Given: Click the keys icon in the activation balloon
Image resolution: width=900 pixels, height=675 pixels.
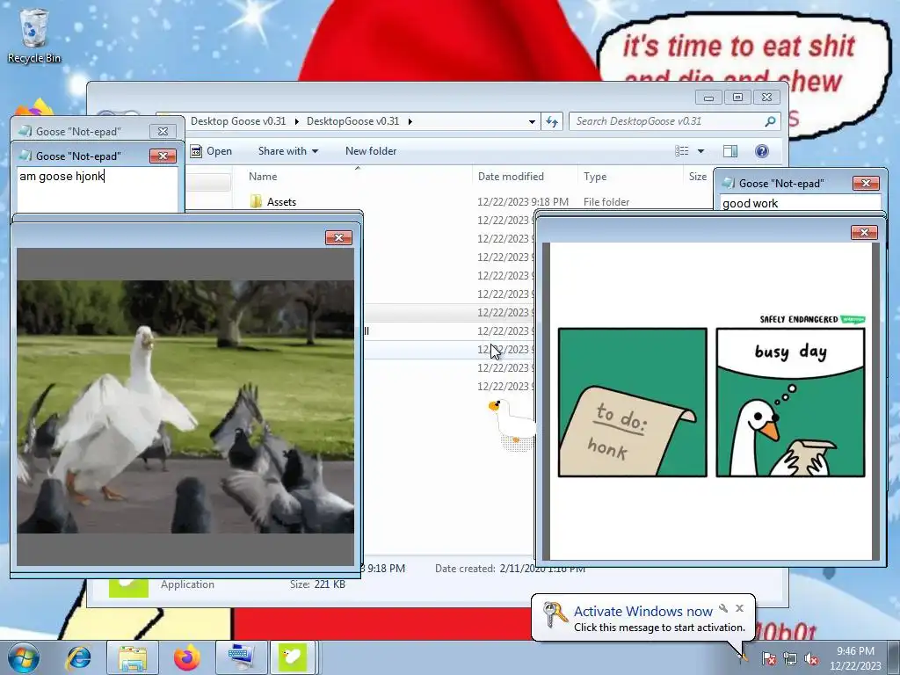Looking at the screenshot, I should [x=555, y=614].
